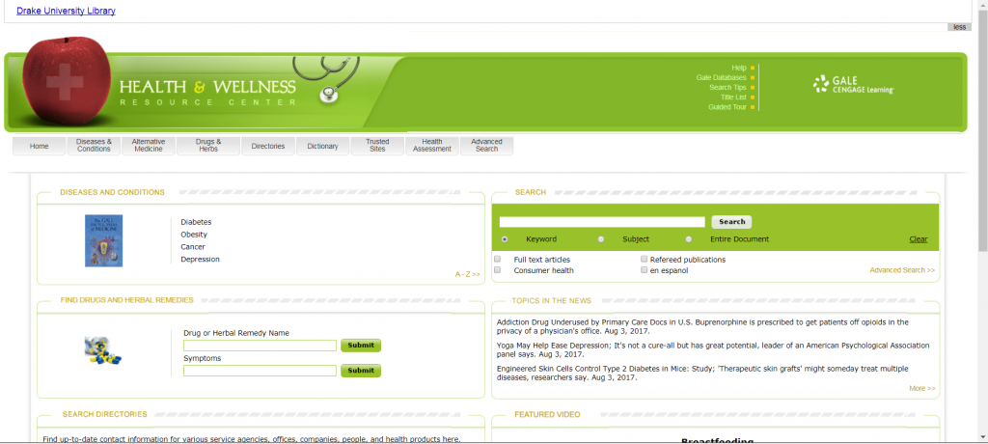Open the Engineered Skin Cells news article

pyautogui.click(x=702, y=374)
